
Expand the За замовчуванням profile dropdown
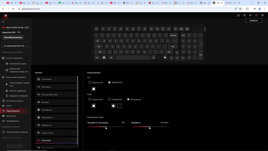15,46
